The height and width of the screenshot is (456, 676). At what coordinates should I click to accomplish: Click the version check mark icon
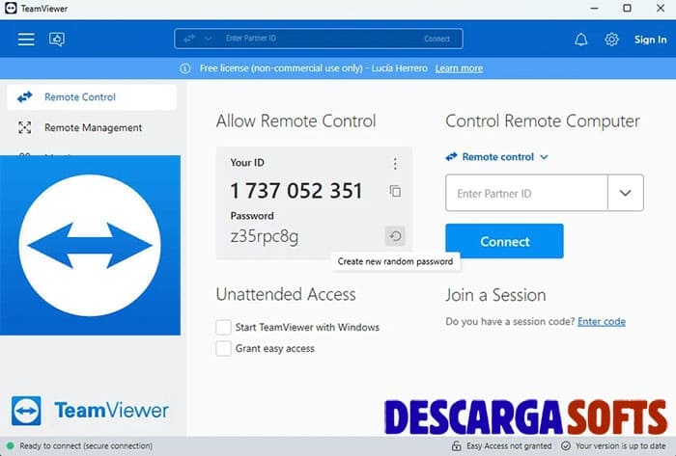coord(566,446)
